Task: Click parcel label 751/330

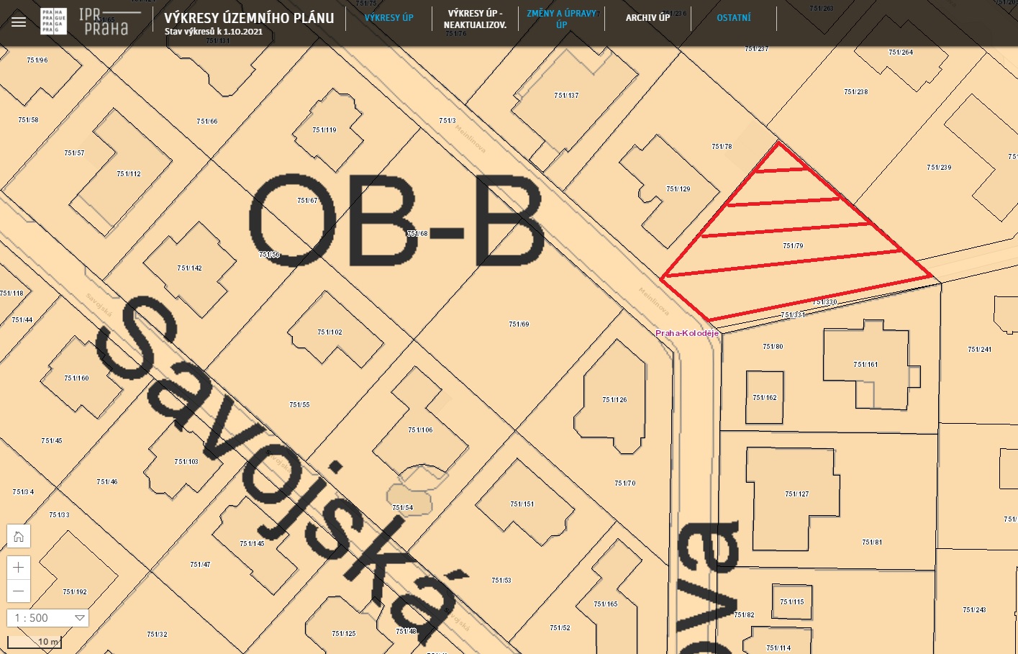Action: tap(825, 302)
